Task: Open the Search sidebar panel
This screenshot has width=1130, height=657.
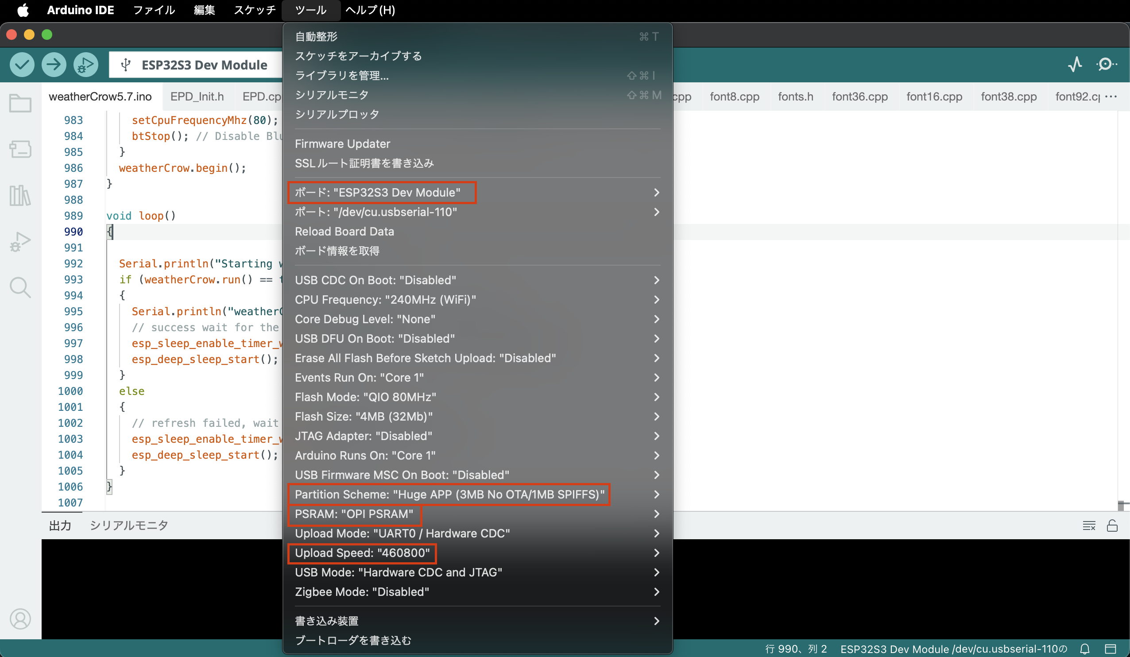Action: pos(20,287)
